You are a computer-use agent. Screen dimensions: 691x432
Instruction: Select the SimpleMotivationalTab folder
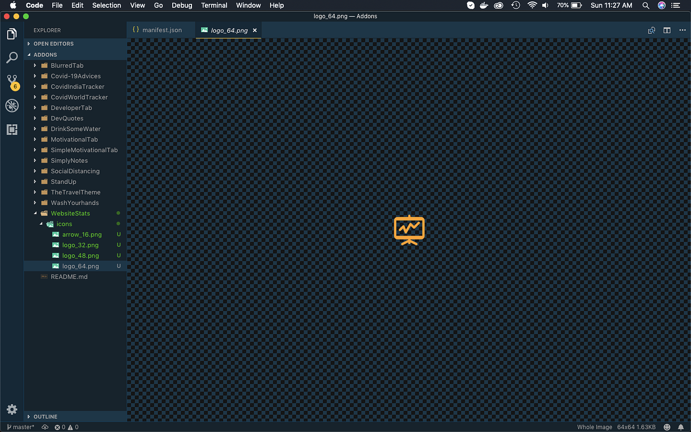tap(76, 150)
